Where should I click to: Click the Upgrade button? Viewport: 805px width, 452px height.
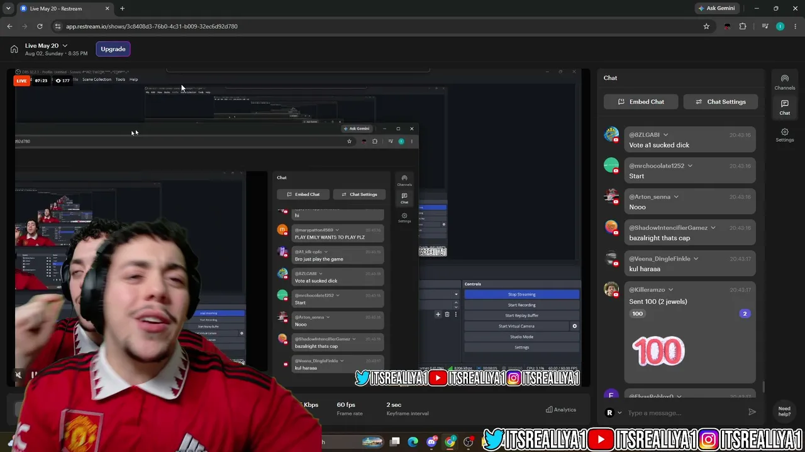(x=113, y=49)
